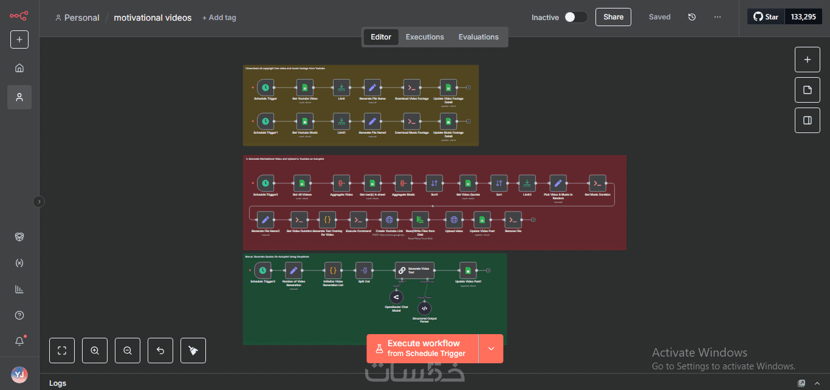Click the Execute workflow button
The image size is (830, 390).
tap(422, 349)
